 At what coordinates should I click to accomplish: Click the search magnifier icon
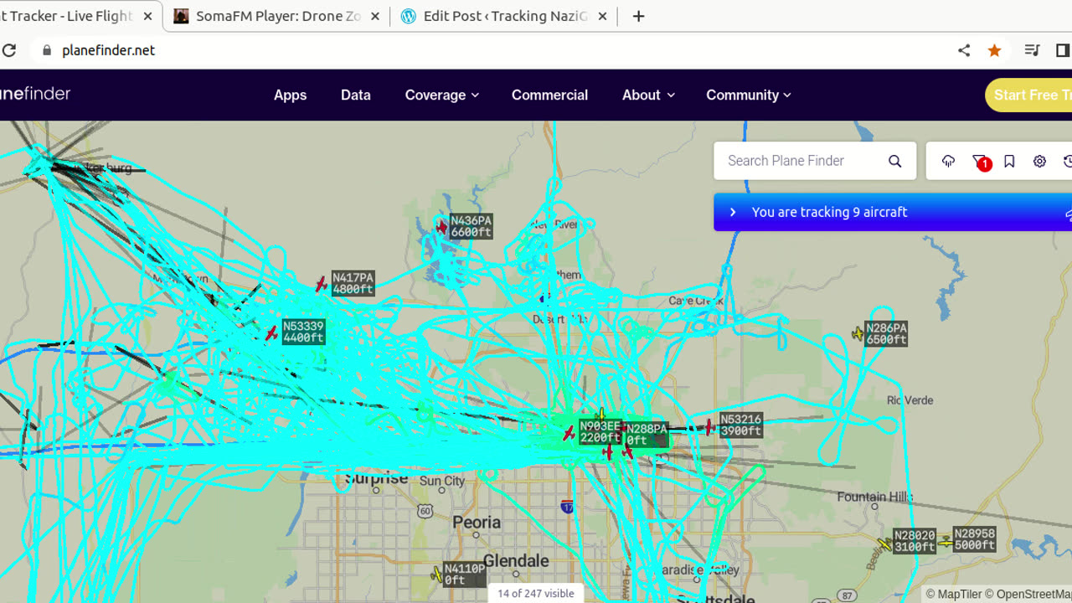coord(894,162)
